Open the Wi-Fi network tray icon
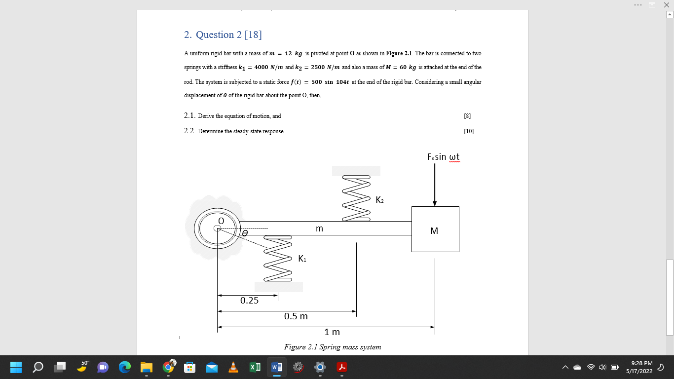The width and height of the screenshot is (674, 379). pyautogui.click(x=591, y=367)
